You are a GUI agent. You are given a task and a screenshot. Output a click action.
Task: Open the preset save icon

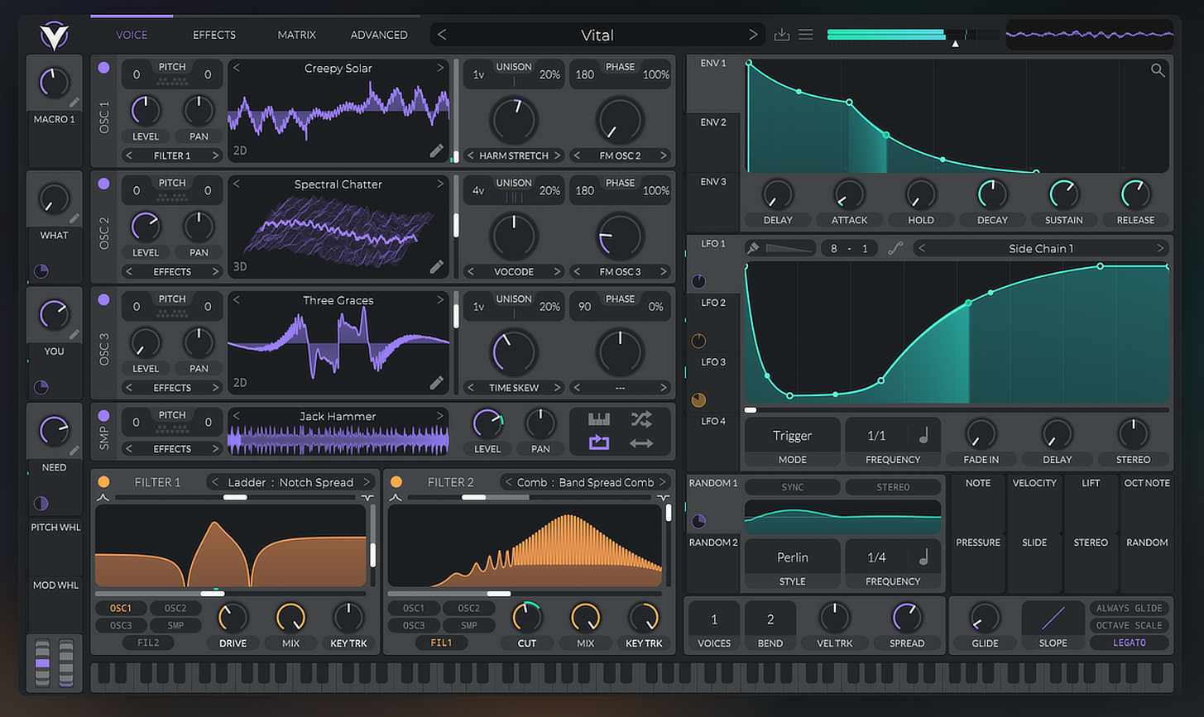pyautogui.click(x=782, y=35)
